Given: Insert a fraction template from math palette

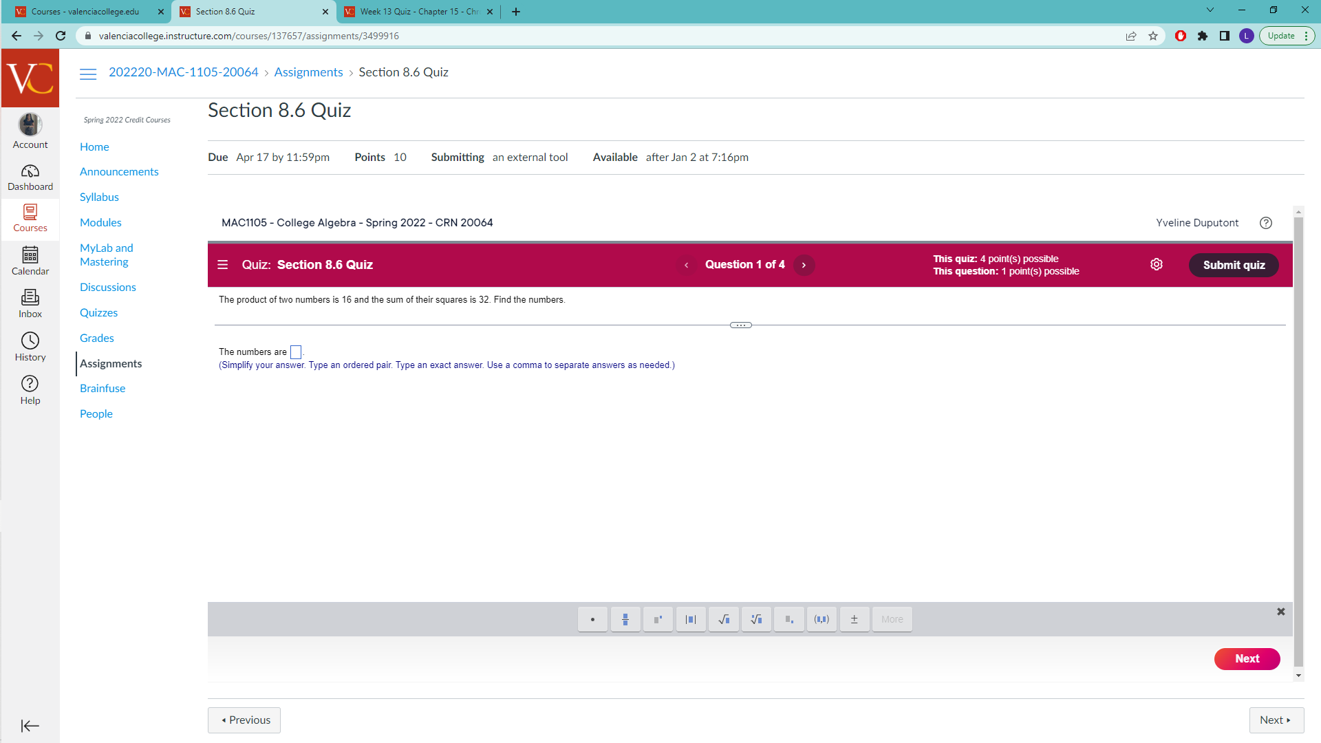Looking at the screenshot, I should tap(625, 619).
